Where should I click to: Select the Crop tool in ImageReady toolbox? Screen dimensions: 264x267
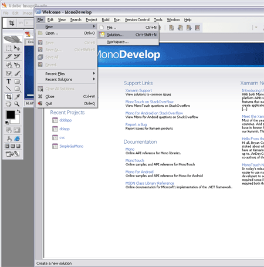point(8,97)
